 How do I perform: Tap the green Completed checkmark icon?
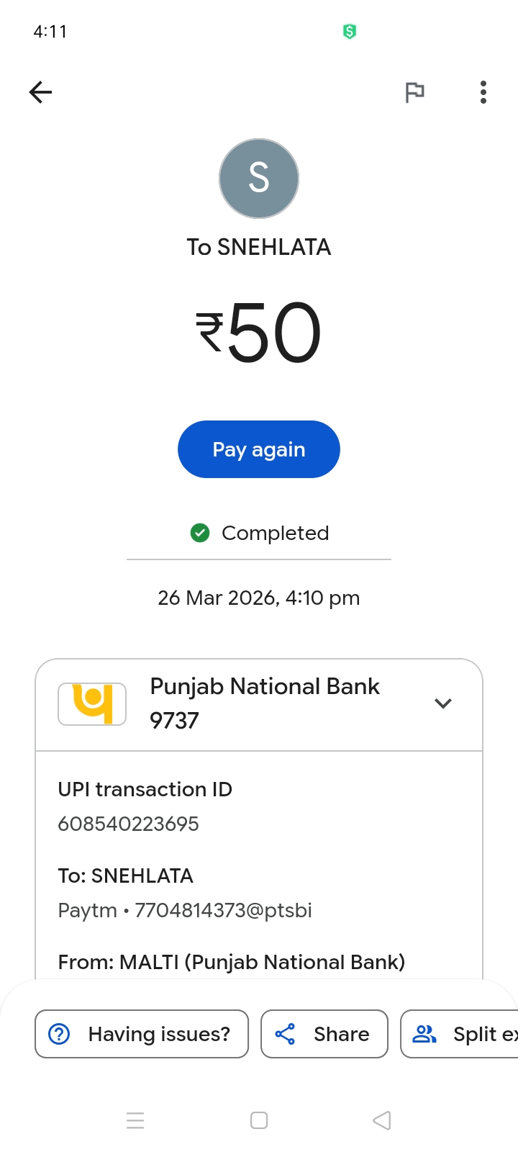[x=200, y=533]
